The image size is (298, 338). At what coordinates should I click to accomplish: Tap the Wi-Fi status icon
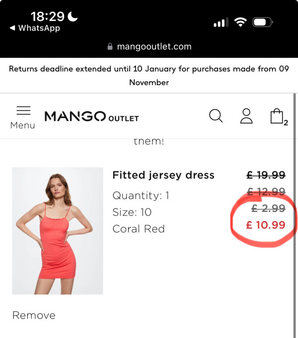pos(241,22)
